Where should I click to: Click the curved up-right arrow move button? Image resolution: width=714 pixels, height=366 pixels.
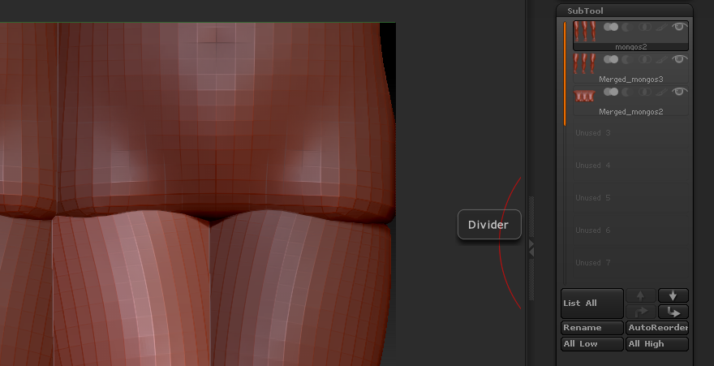(x=641, y=312)
